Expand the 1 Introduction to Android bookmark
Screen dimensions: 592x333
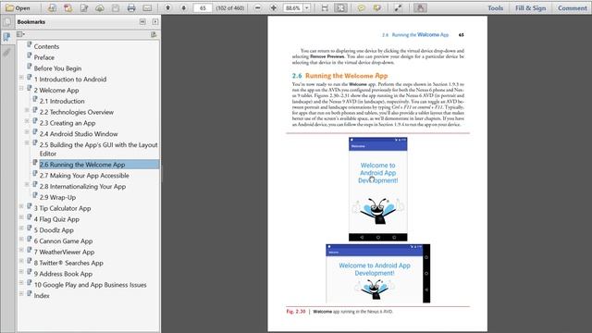tap(21, 78)
